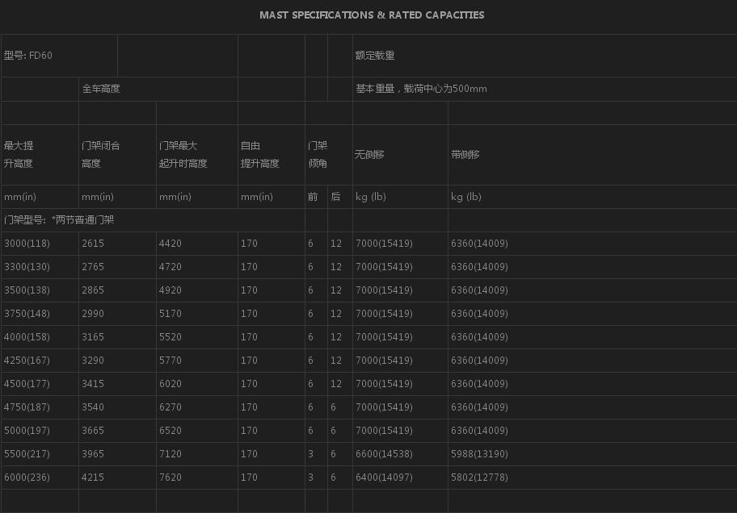Click the 额定载重 header cell
Image resolution: width=737 pixels, height=513 pixels.
click(x=375, y=56)
